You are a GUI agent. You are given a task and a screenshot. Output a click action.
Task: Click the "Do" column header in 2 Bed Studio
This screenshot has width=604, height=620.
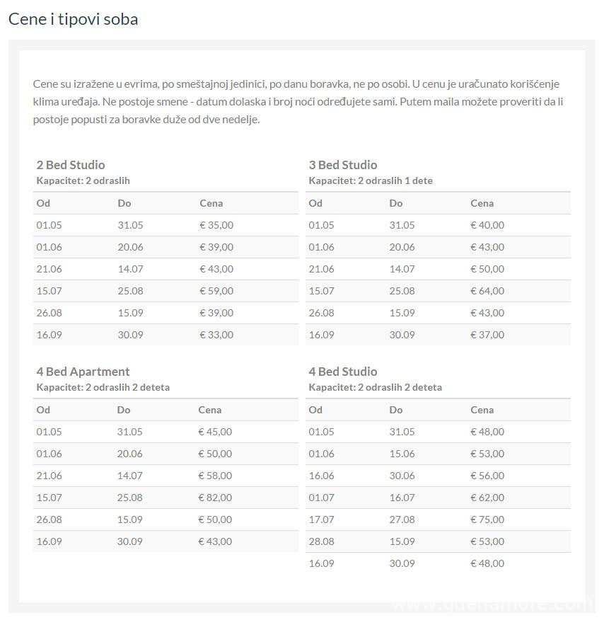[124, 203]
